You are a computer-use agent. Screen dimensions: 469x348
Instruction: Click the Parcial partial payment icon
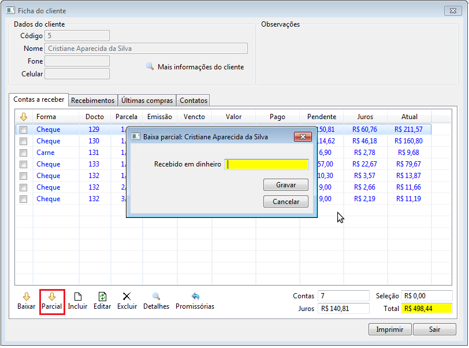click(x=52, y=297)
